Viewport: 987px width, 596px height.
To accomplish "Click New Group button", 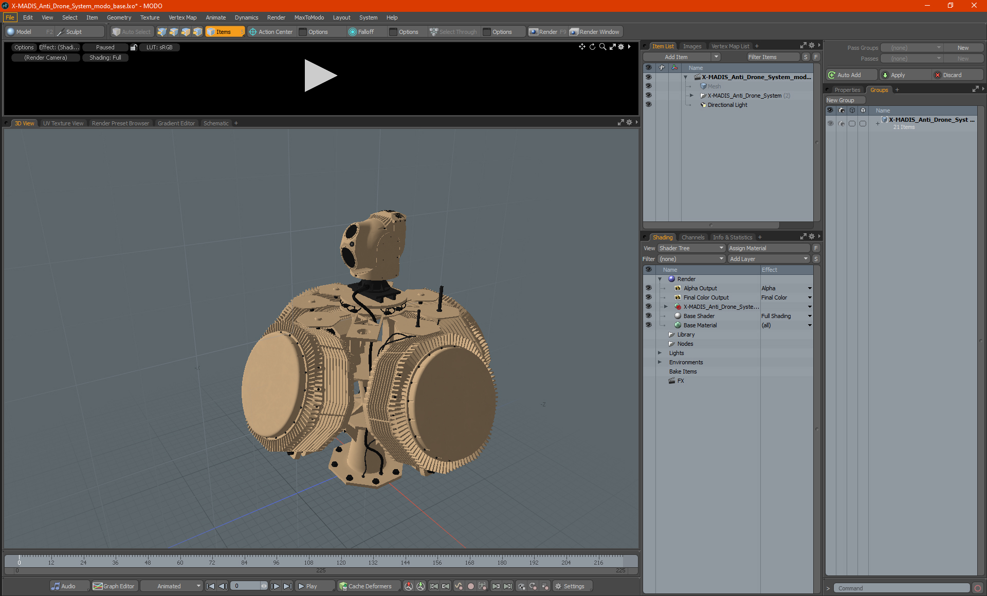I will tap(845, 100).
